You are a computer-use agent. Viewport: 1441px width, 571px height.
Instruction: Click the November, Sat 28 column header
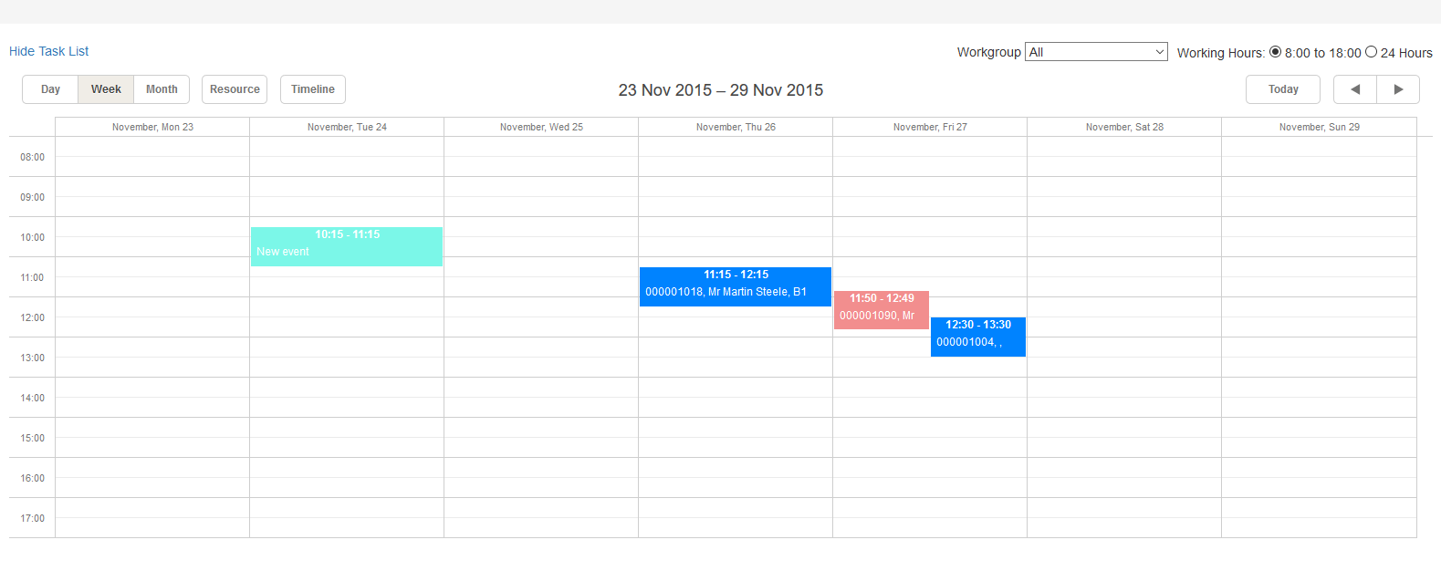coord(1124,127)
